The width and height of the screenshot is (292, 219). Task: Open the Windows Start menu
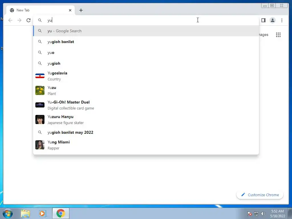click(8, 213)
